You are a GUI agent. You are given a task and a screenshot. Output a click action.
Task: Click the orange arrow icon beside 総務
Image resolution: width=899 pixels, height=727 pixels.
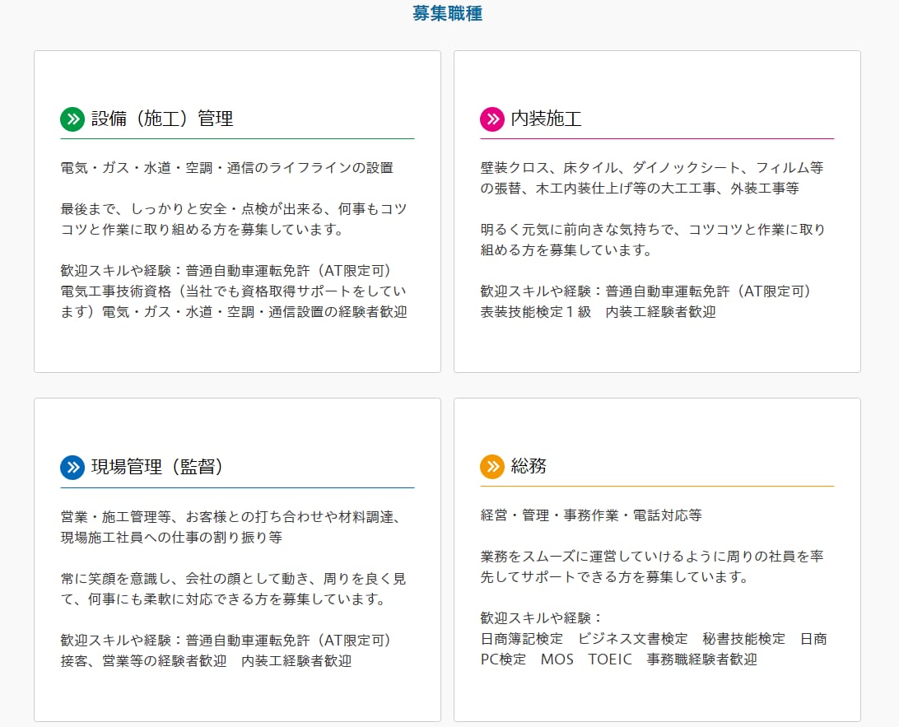point(492,466)
